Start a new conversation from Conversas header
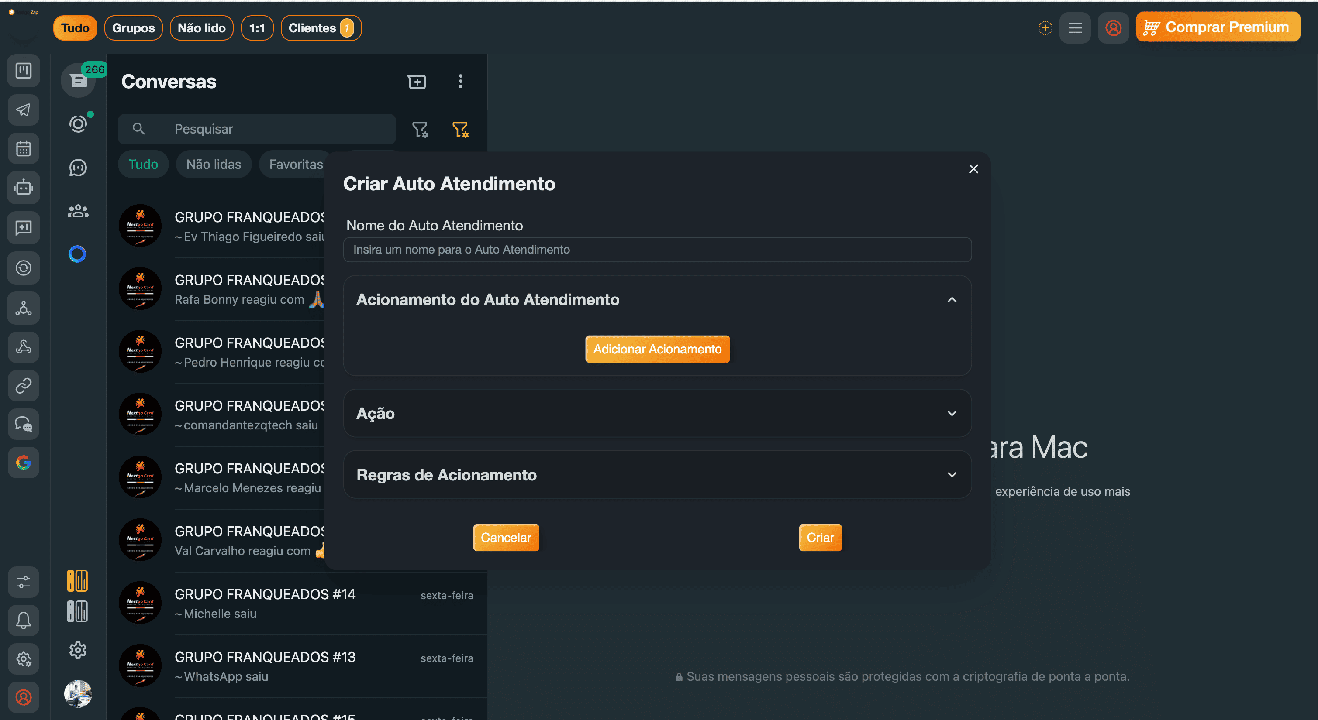 point(417,82)
